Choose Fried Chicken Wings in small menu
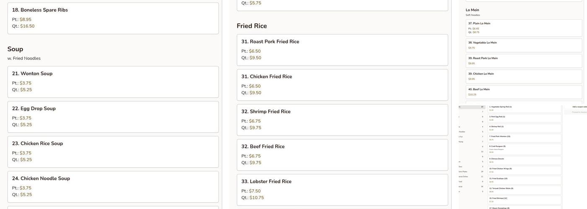Screen dimensions: 587x209 524,170
